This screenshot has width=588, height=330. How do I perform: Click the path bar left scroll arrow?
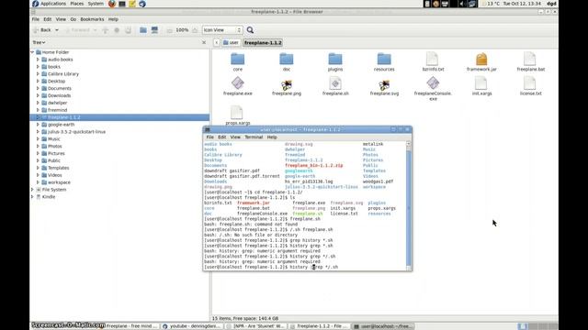coord(217,43)
